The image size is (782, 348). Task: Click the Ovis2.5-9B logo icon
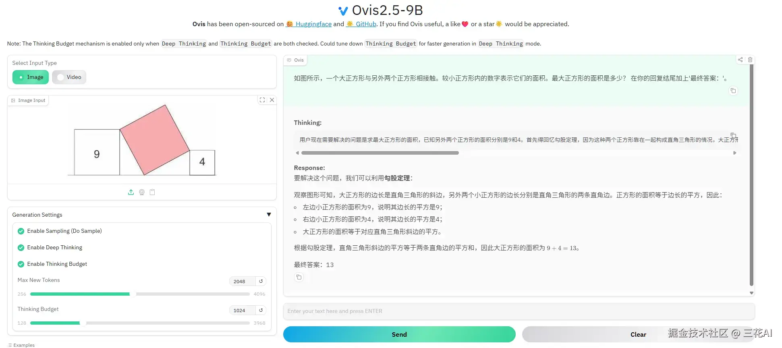click(343, 10)
